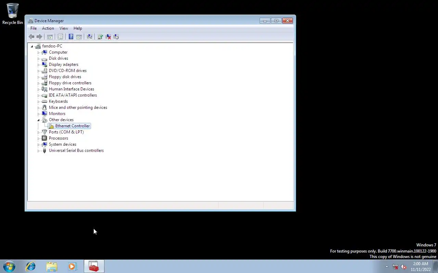Image resolution: width=438 pixels, height=273 pixels.
Task: Select the Other devices label
Action: (61, 120)
